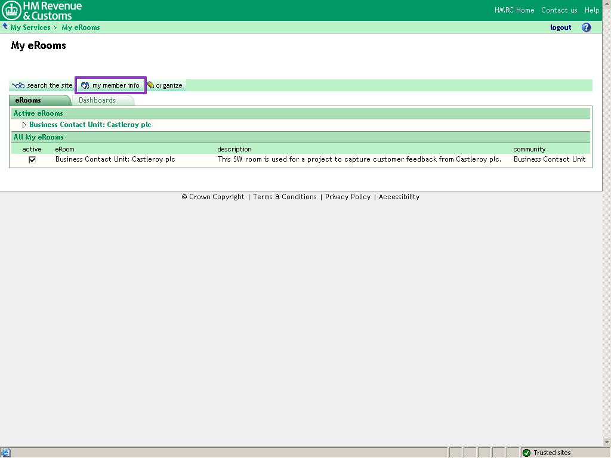611x458 pixels.
Task: Click the Internet Explorer page icon in status bar
Action: pos(6,453)
